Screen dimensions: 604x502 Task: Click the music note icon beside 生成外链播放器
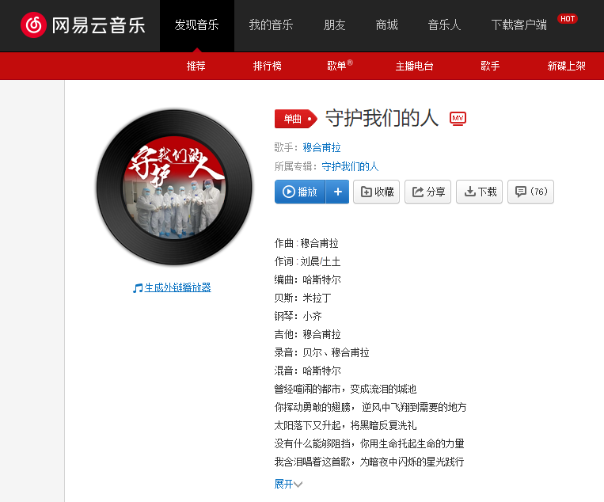click(138, 287)
